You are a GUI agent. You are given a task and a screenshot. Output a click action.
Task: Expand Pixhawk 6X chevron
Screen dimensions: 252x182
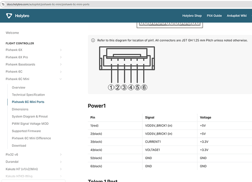[x=61, y=50]
